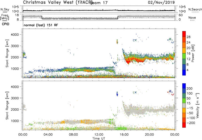Select the 'Time UT' axis title
The height and width of the screenshot is (140, 202).
pos(99,138)
